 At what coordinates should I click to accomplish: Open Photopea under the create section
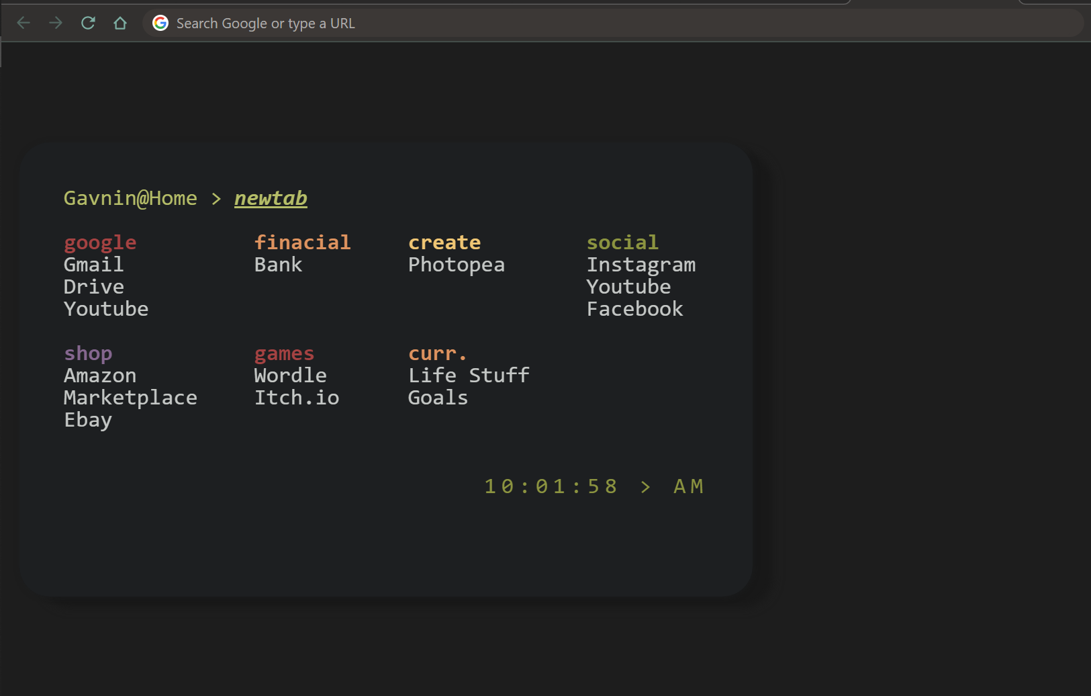coord(457,264)
